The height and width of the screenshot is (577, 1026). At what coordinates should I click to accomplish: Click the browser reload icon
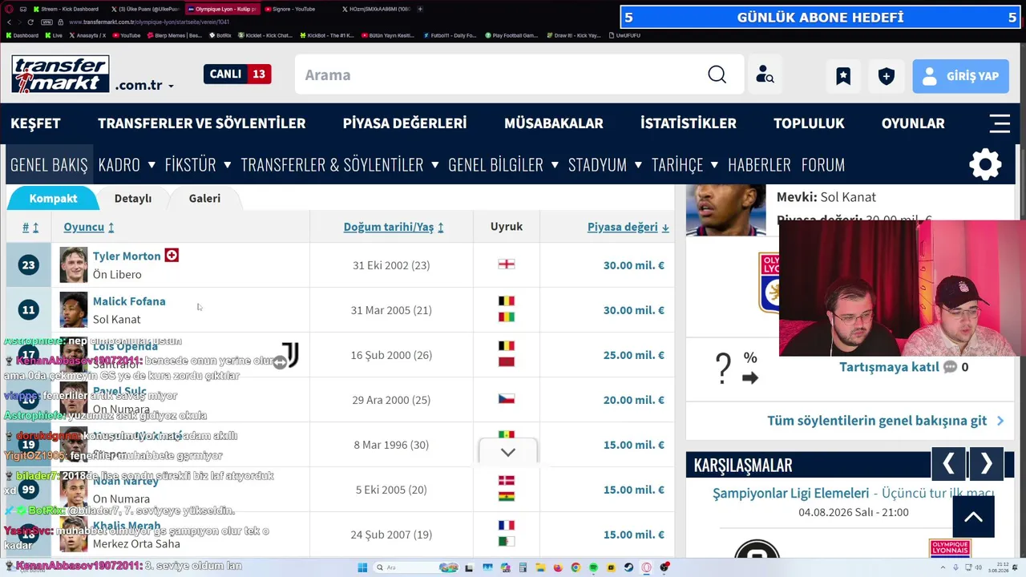click(x=30, y=22)
